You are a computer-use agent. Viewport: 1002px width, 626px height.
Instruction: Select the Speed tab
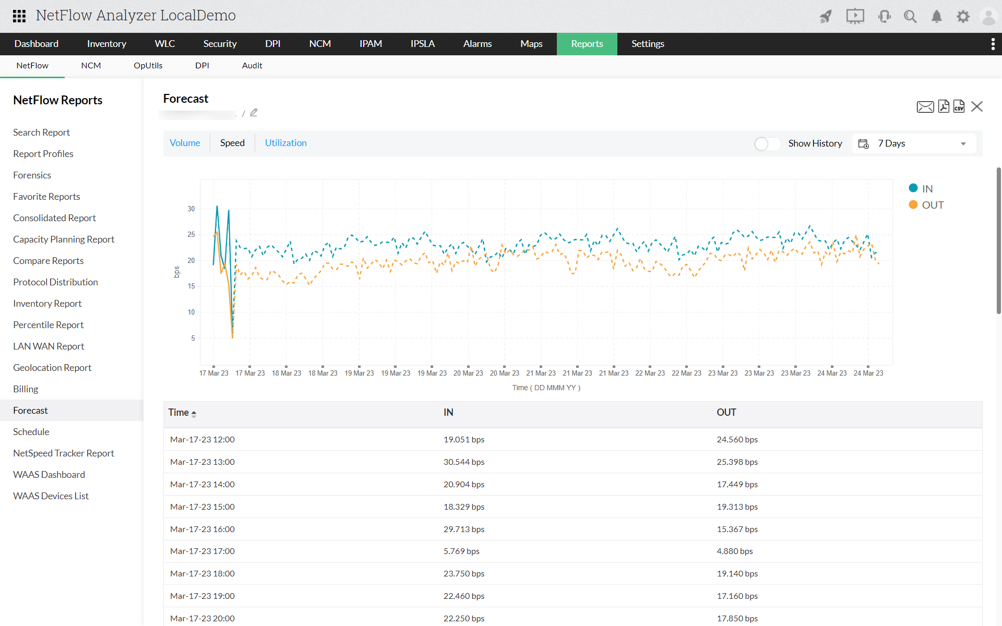click(232, 142)
